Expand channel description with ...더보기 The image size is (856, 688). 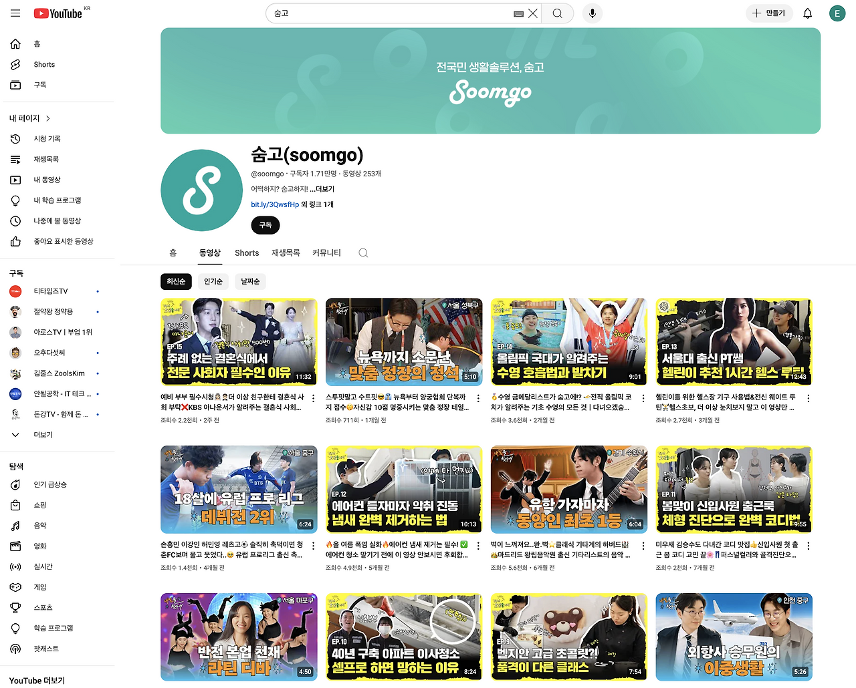coord(322,189)
